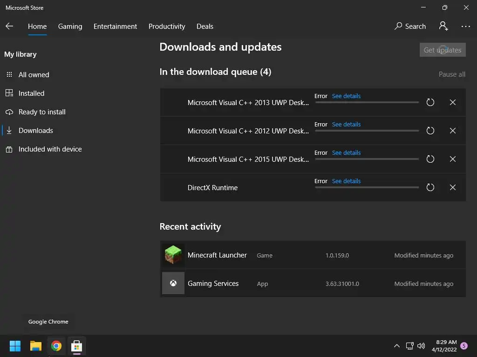477x357 pixels.
Task: Switch to the Deals tab
Action: [205, 26]
